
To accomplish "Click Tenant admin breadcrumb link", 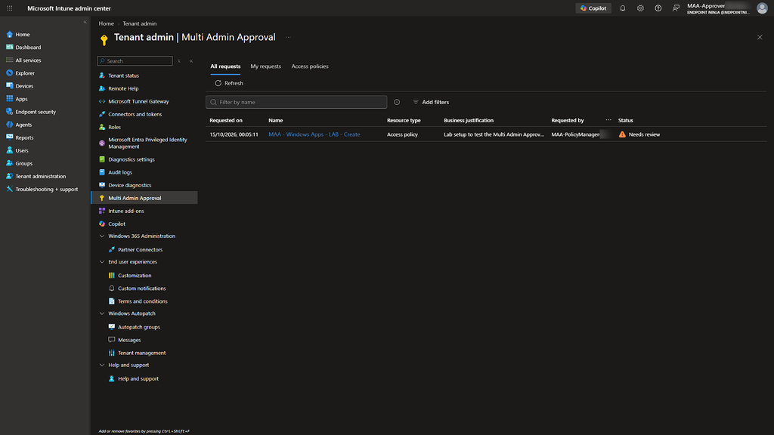I will tap(140, 23).
